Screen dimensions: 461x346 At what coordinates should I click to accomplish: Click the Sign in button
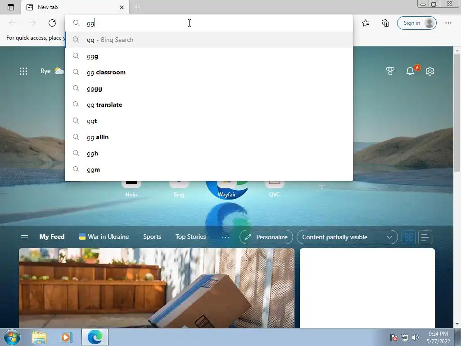click(x=416, y=23)
